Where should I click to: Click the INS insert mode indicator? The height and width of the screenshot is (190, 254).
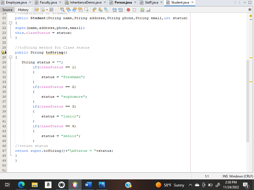[225, 176]
